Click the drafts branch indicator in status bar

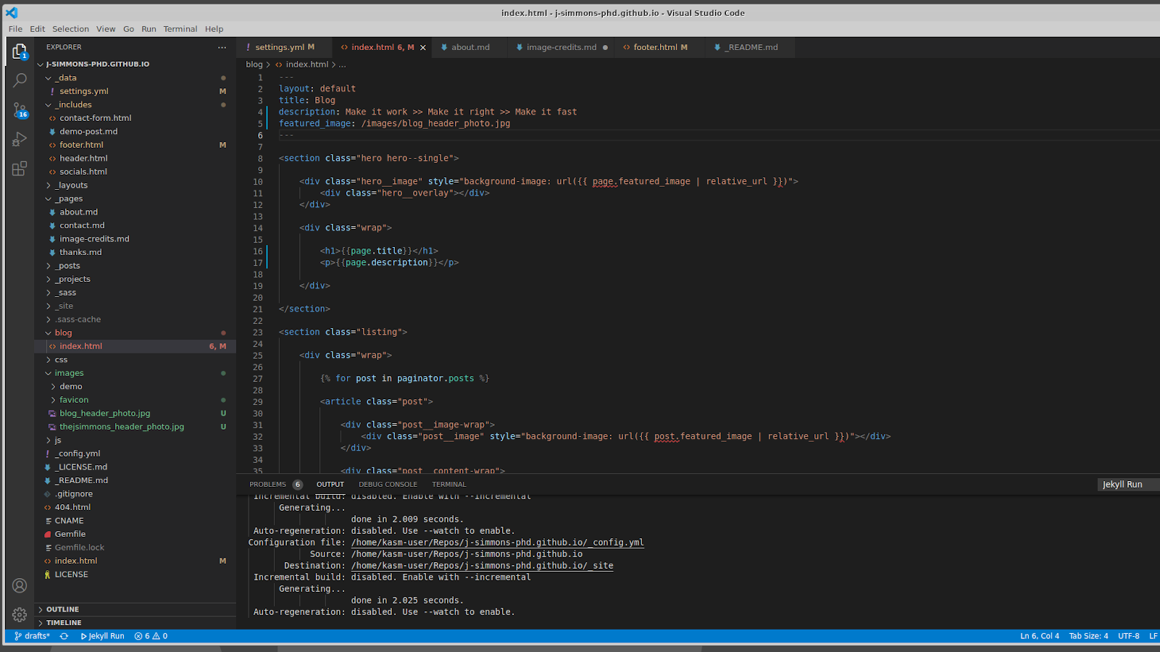(33, 636)
